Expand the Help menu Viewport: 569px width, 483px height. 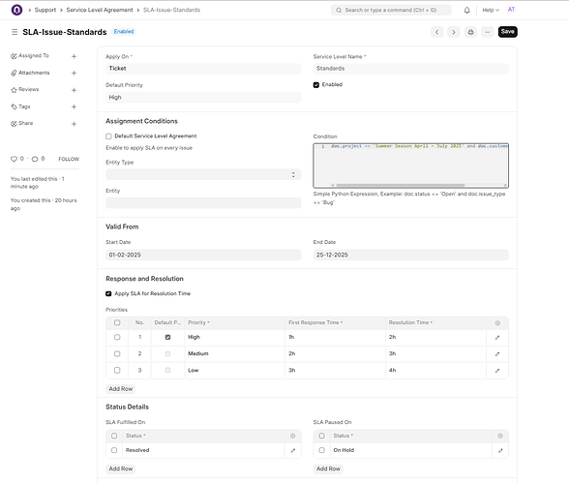491,10
